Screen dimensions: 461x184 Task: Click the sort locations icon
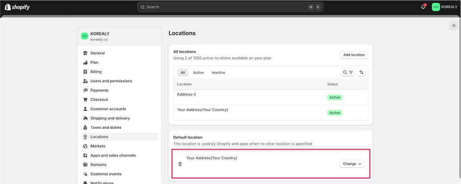361,72
